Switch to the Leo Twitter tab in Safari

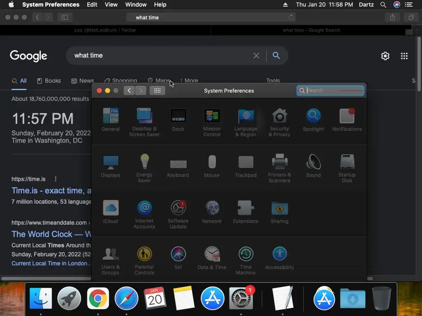[x=105, y=30]
